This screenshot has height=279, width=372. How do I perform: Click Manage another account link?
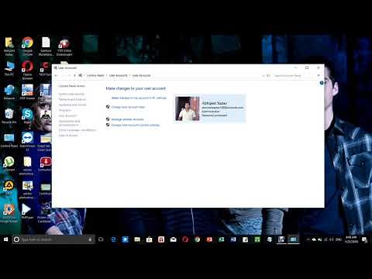point(127,119)
